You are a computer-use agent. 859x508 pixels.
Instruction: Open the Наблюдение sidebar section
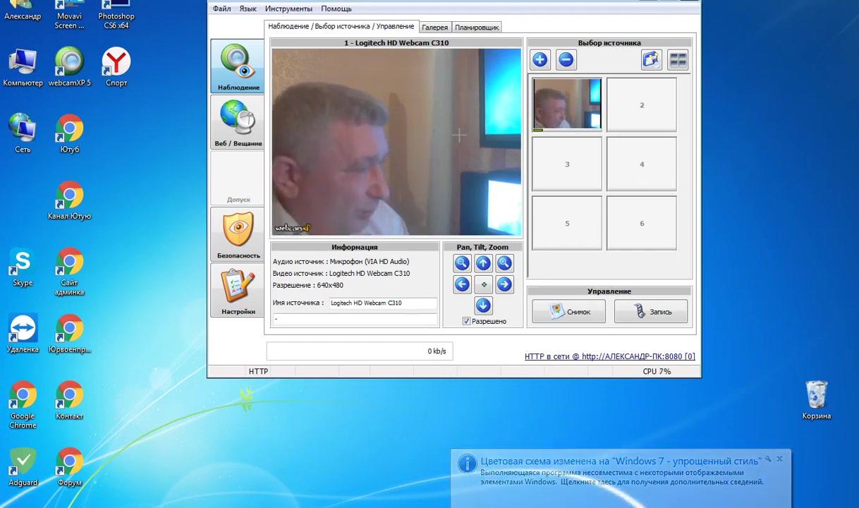[x=238, y=66]
